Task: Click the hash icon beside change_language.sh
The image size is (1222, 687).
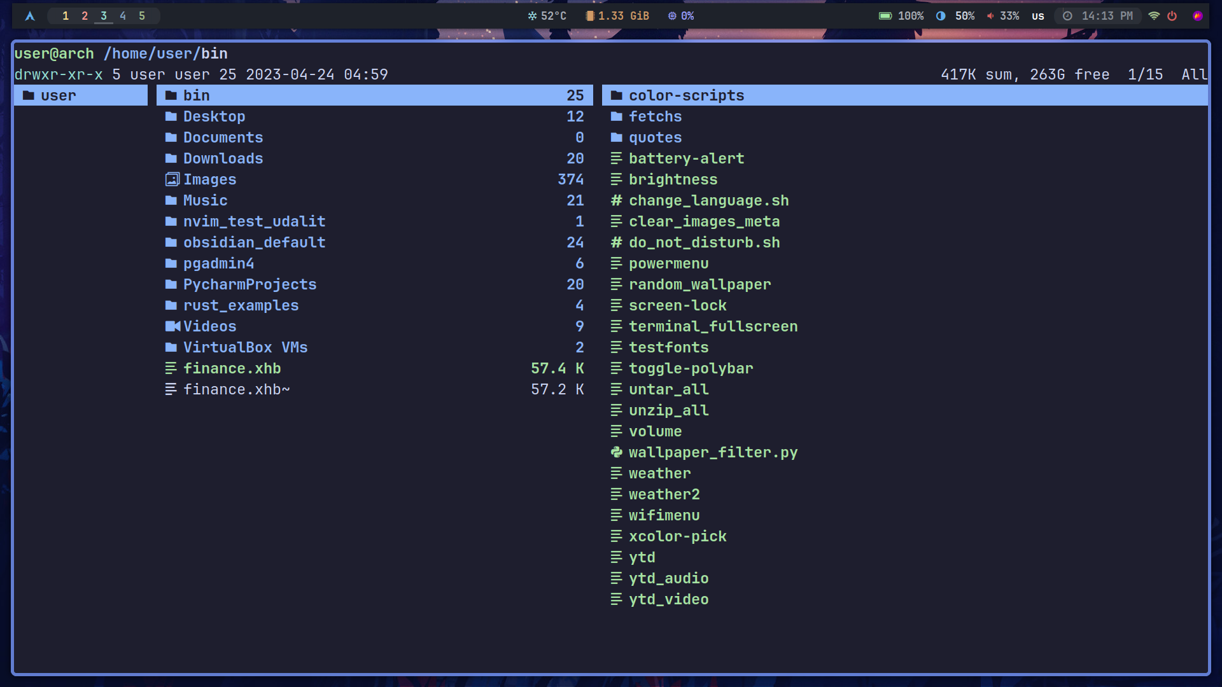Action: click(x=616, y=200)
